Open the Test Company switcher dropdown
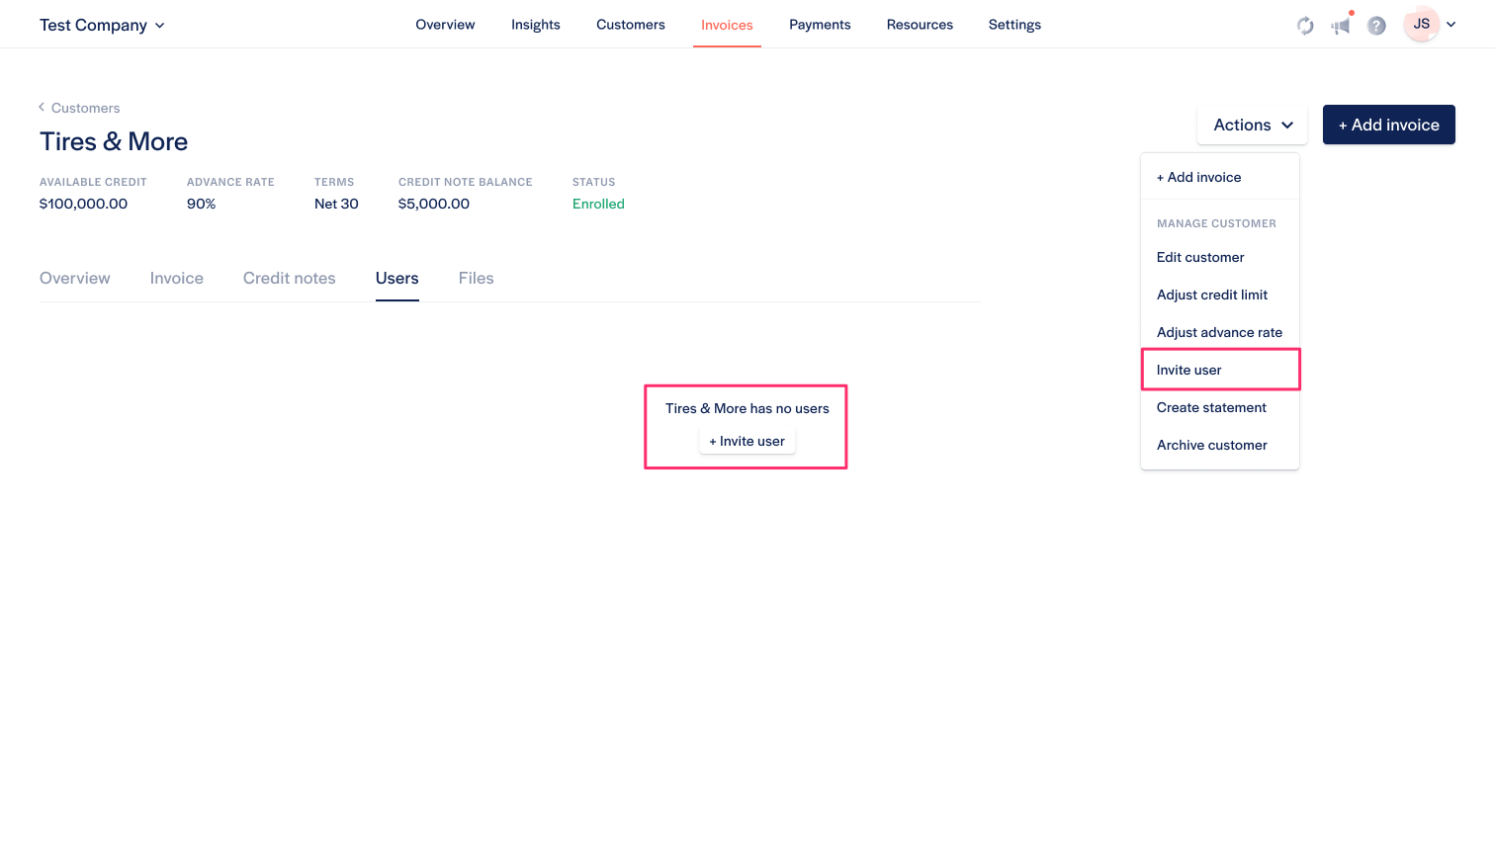The width and height of the screenshot is (1495, 847). coord(102,25)
